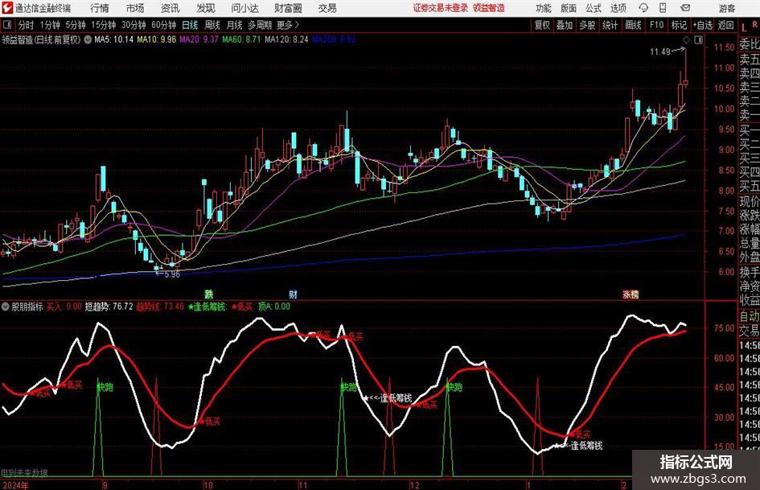Open the mail envelope icon

tap(685, 8)
